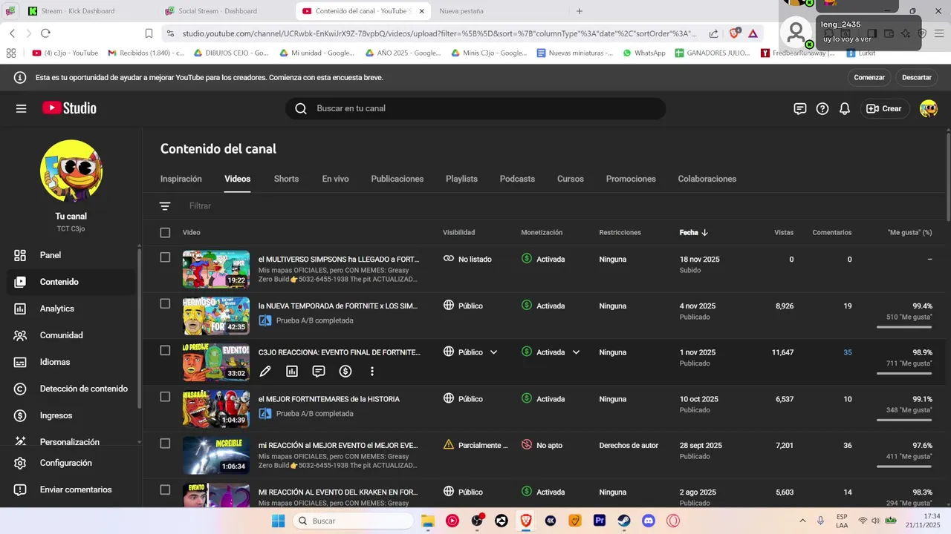Image resolution: width=951 pixels, height=534 pixels.
Task: Click the pencil edit icon on C3JO REACCIONA video
Action: pos(265,371)
